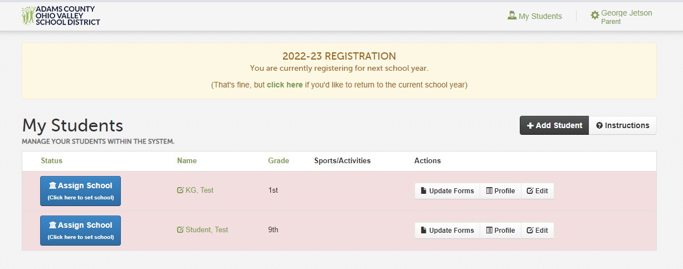Assign a school for the 9th grade student
683x269 pixels.
click(x=80, y=231)
